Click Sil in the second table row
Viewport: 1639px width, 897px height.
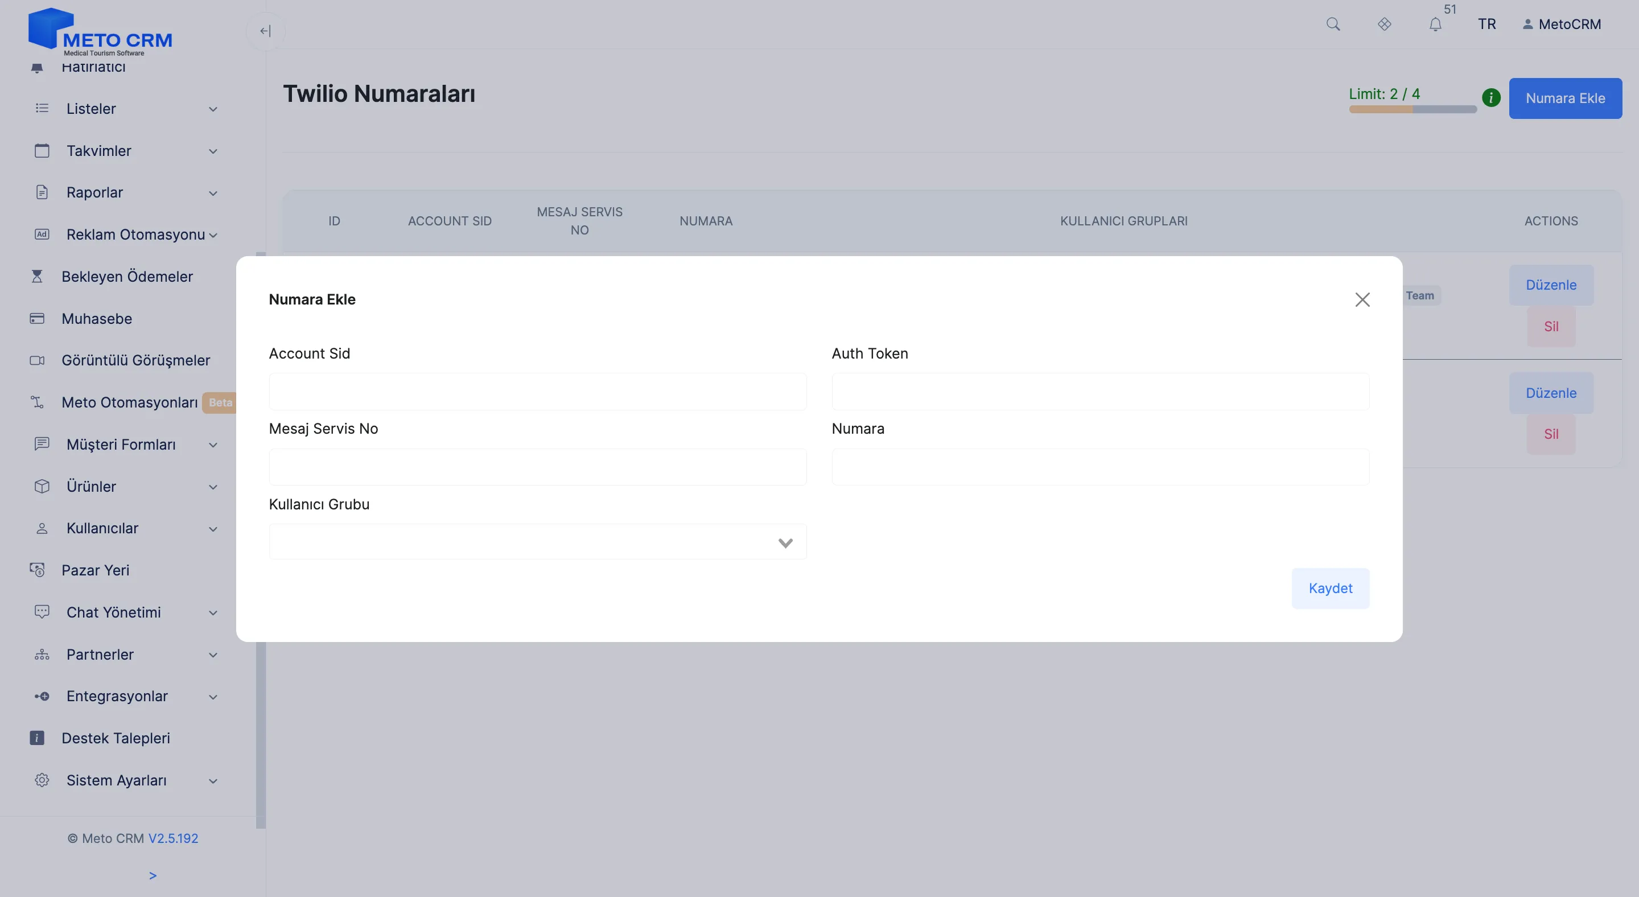coord(1551,434)
